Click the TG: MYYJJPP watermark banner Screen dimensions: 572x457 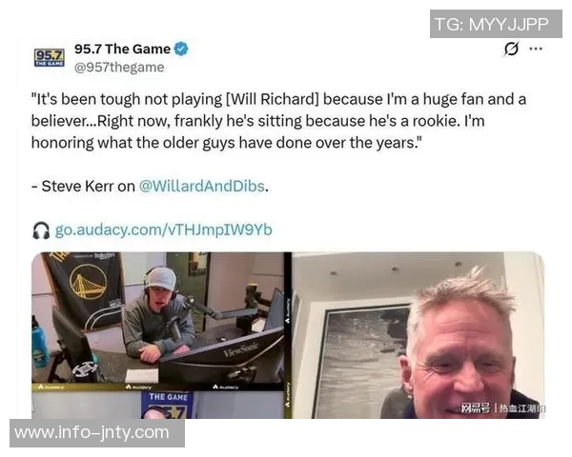[496, 24]
